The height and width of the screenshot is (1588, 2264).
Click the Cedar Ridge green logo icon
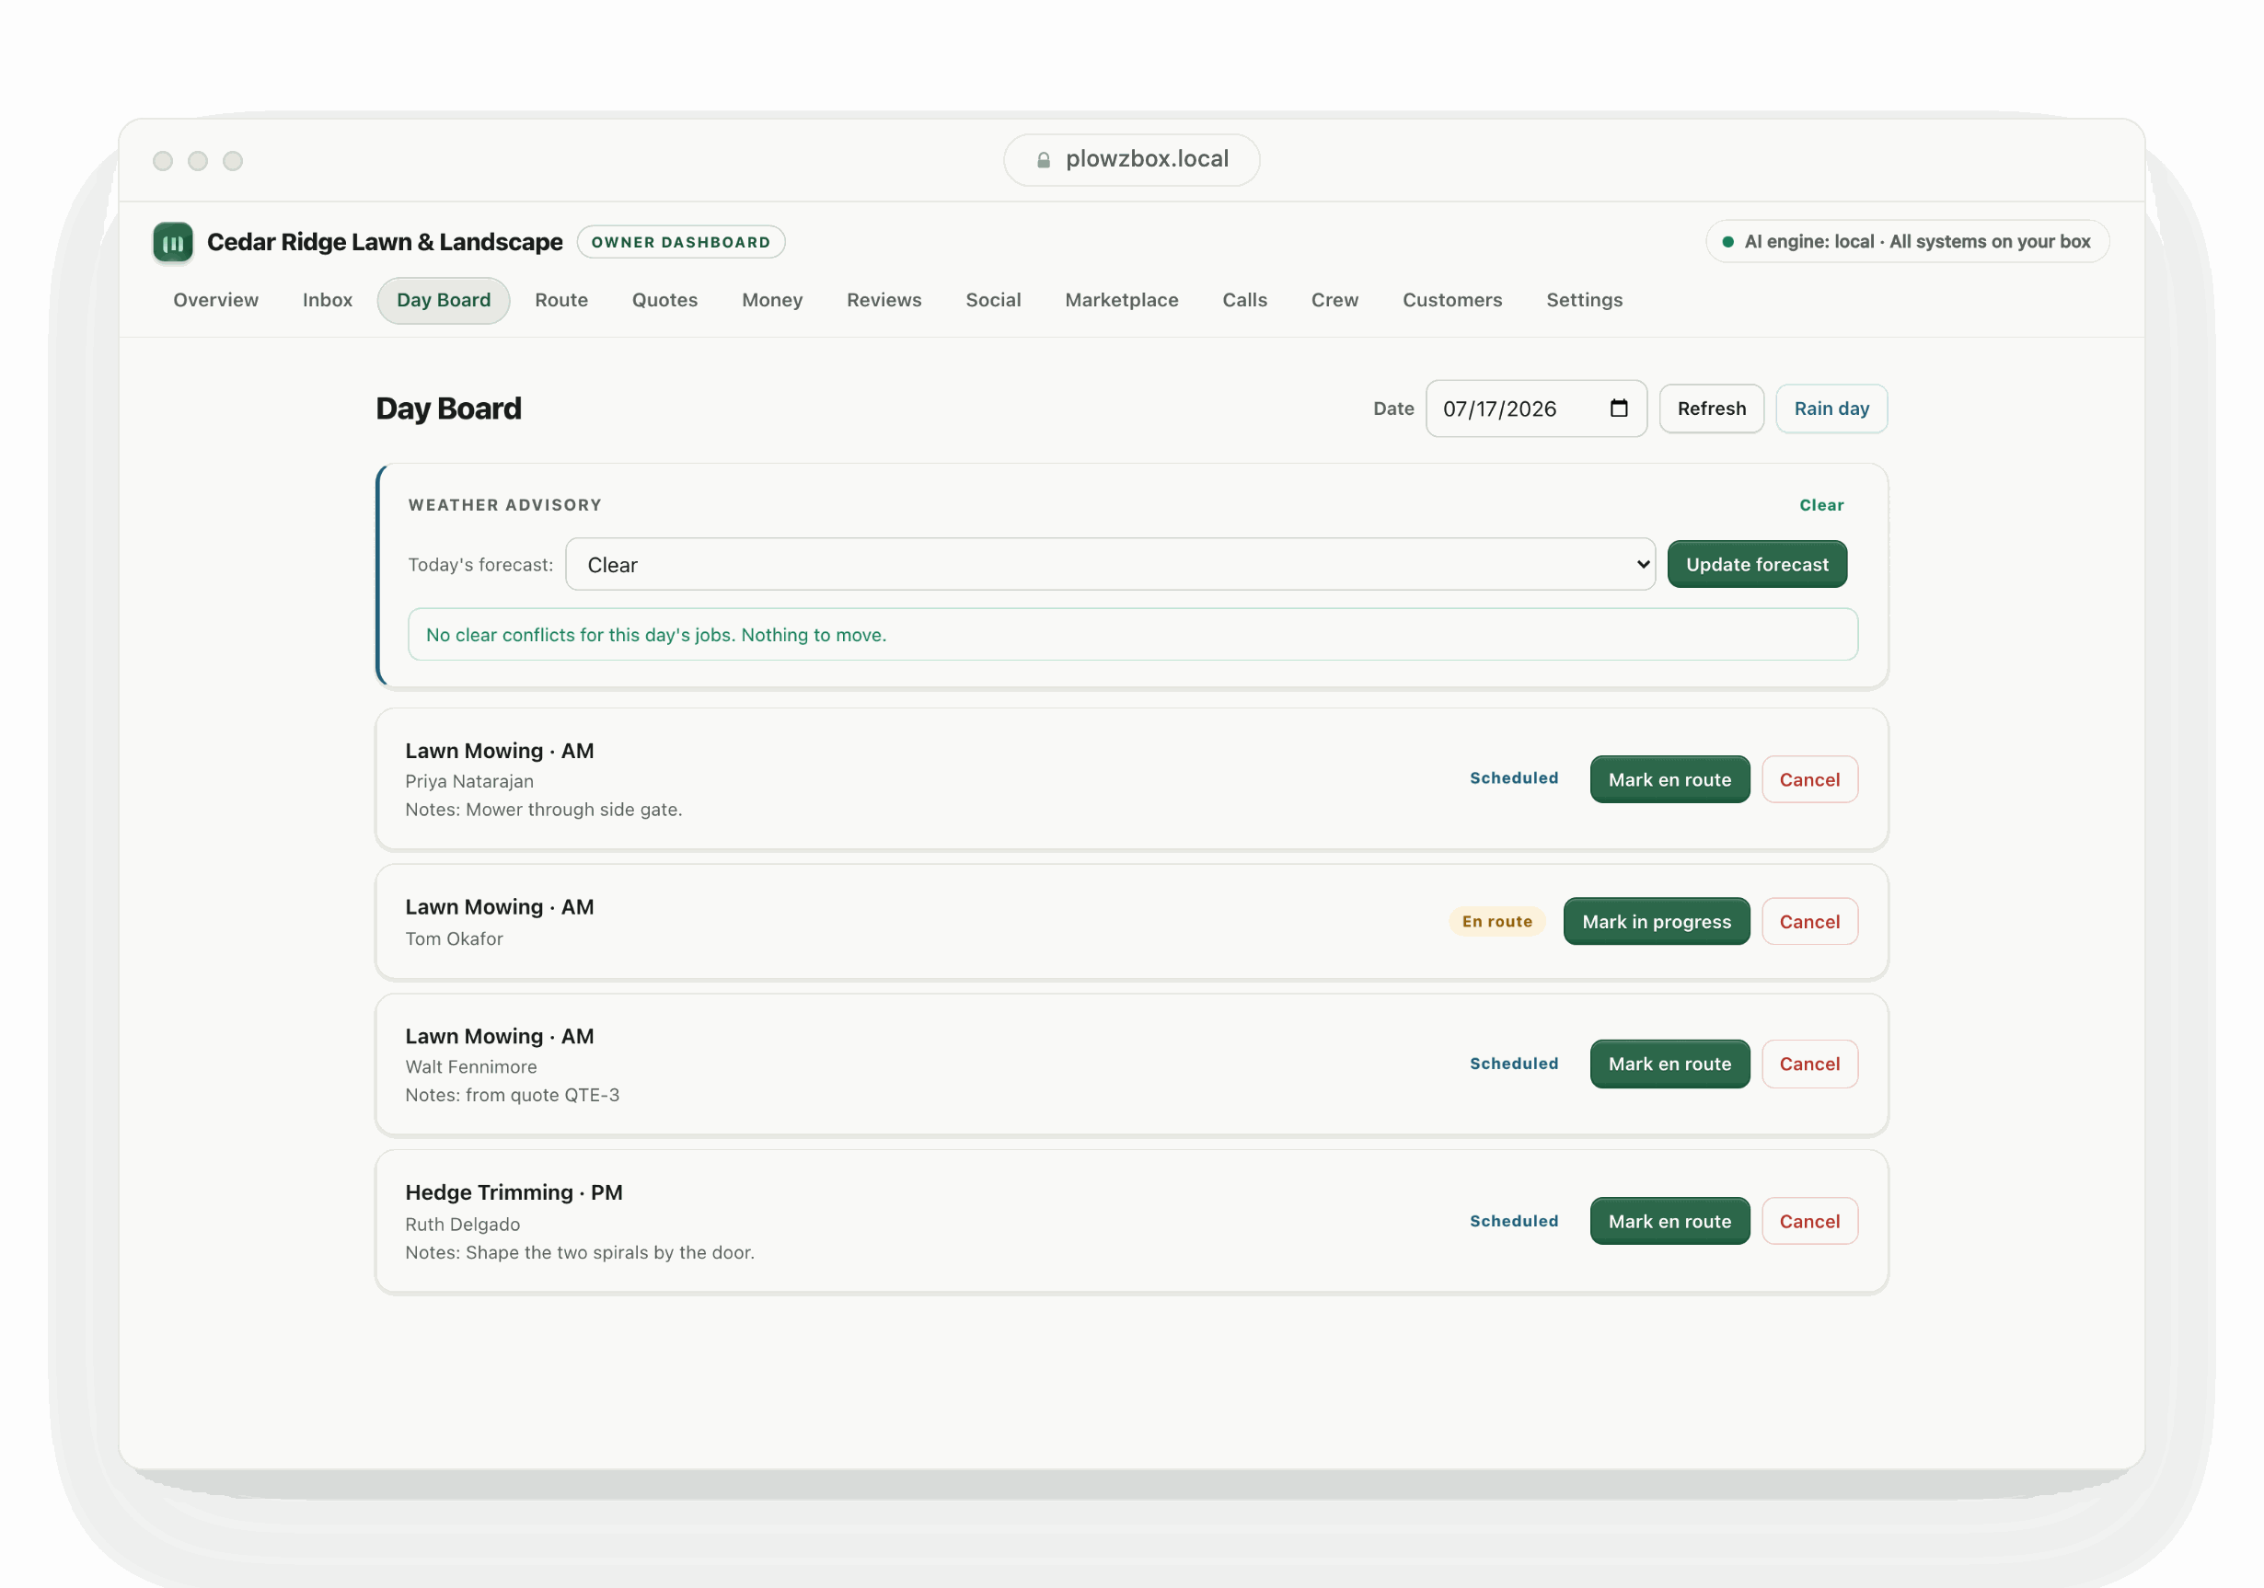click(173, 241)
